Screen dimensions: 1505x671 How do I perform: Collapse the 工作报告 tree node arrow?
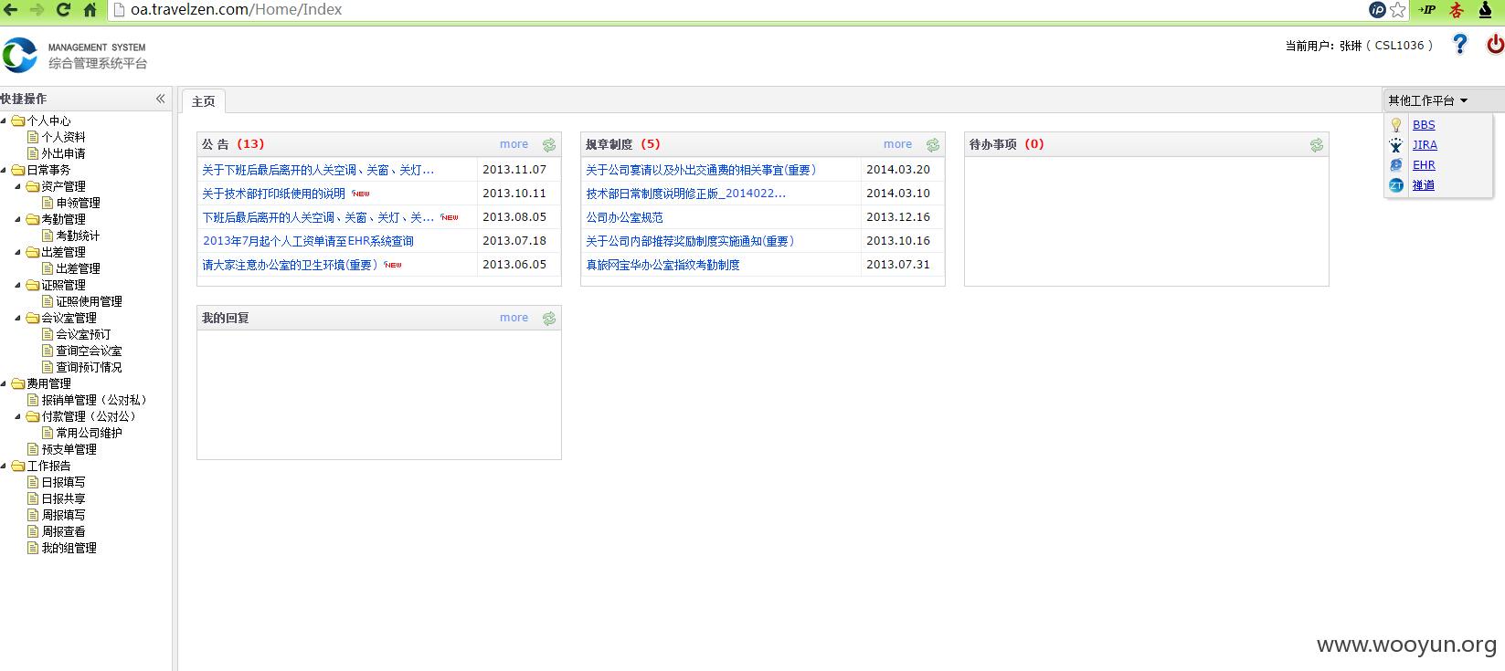click(x=5, y=466)
